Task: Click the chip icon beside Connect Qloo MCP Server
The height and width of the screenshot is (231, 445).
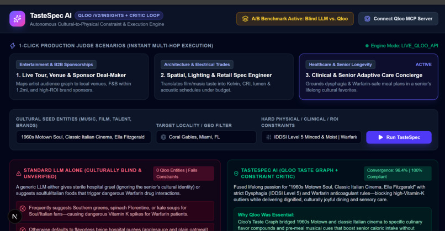Action: [367, 19]
